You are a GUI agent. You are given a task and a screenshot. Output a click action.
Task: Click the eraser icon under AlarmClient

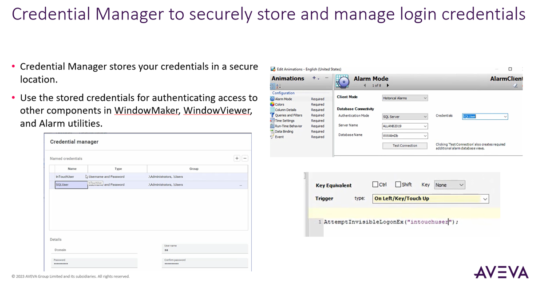516,86
